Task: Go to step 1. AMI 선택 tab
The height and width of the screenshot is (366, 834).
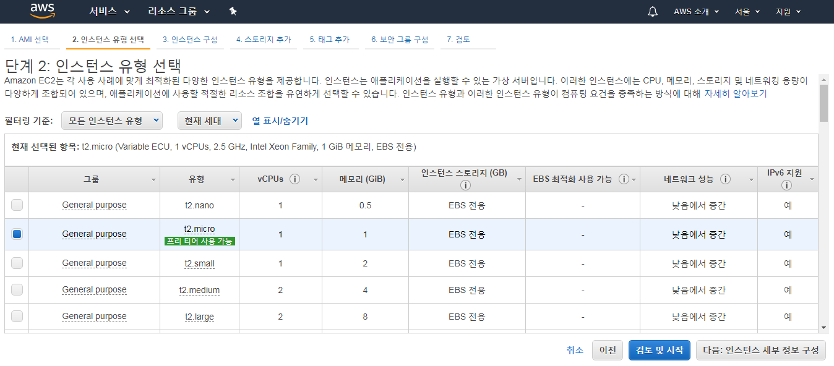Action: tap(30, 40)
